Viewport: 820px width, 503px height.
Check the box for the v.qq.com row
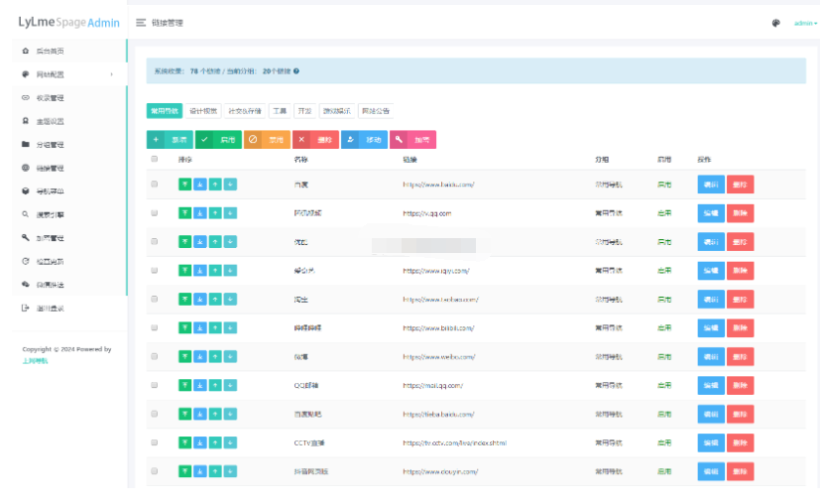(x=154, y=212)
